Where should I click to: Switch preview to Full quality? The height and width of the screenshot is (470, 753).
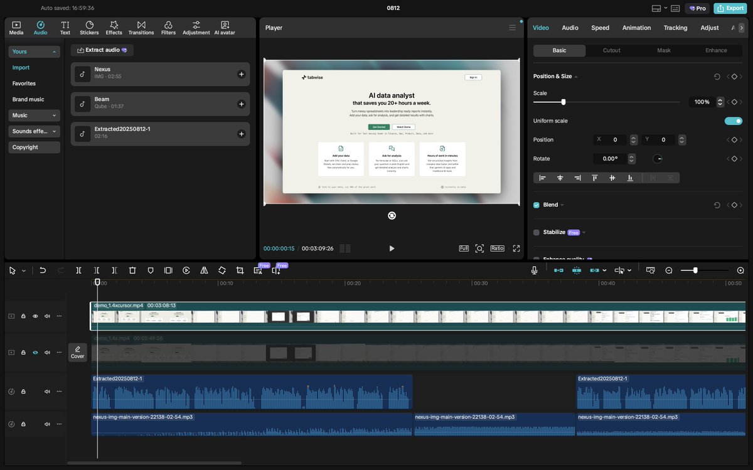click(x=464, y=248)
